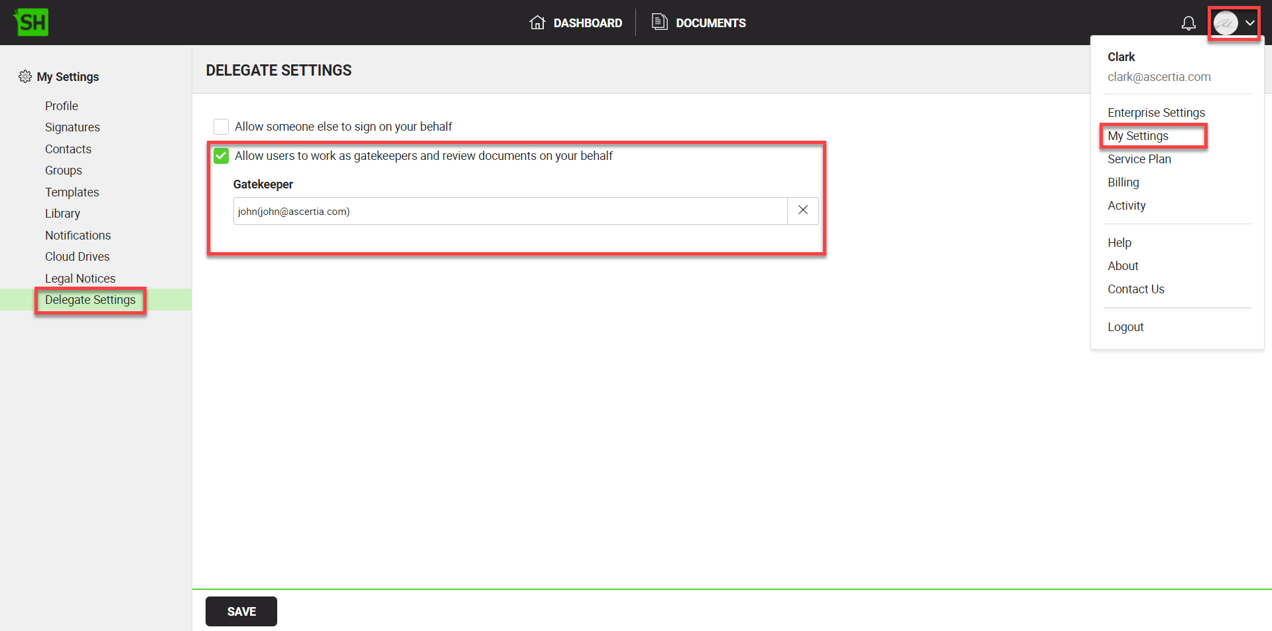Open Templates in sidebar
1272x631 pixels.
pos(72,192)
